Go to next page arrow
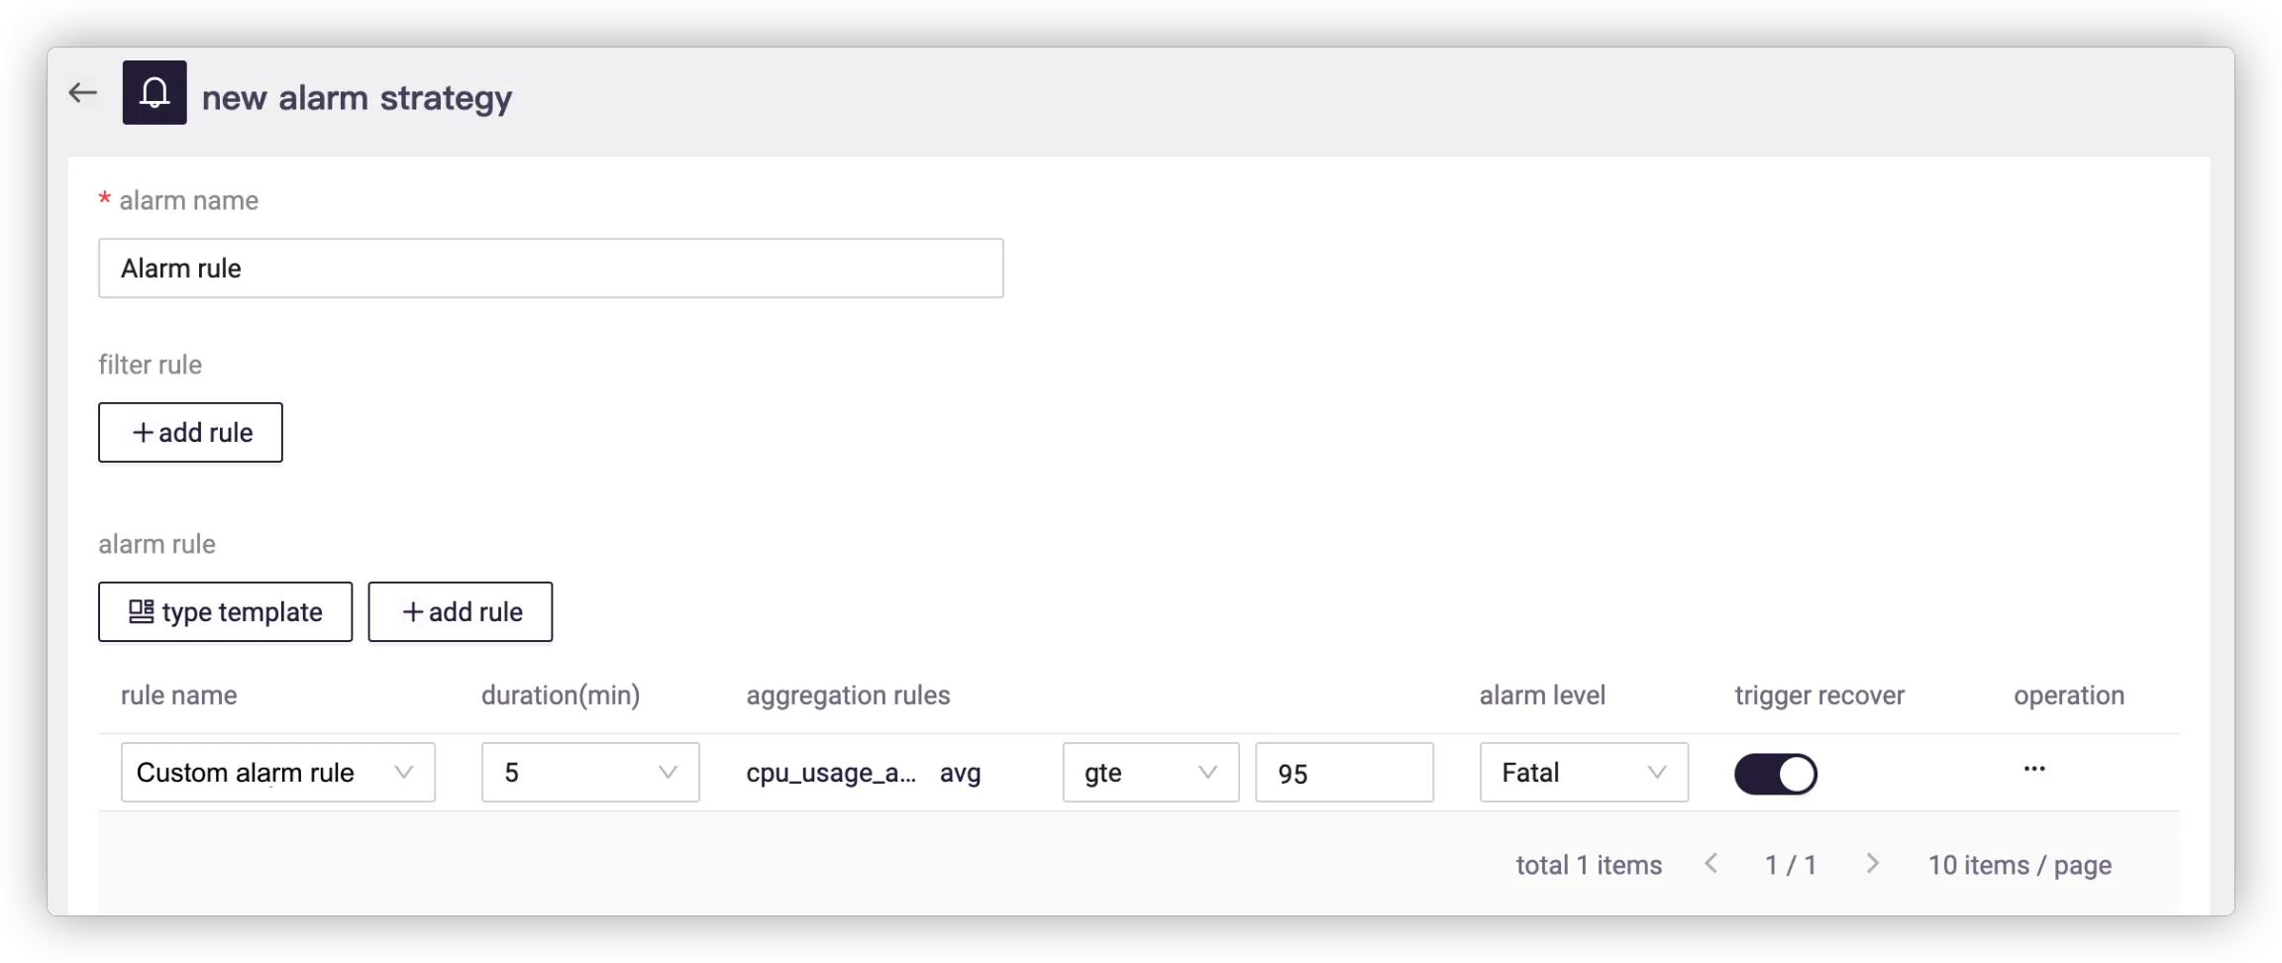2282x963 pixels. click(x=1872, y=864)
